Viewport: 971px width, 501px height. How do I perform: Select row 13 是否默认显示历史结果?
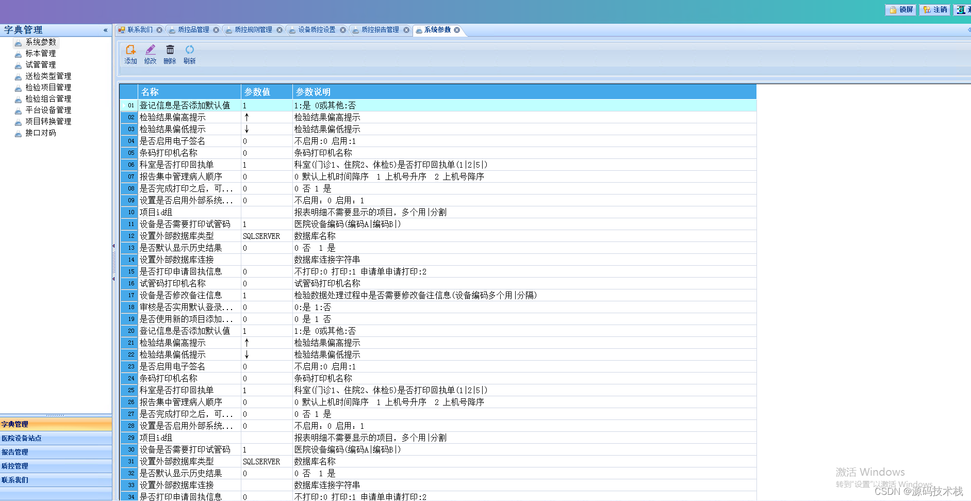(438, 248)
